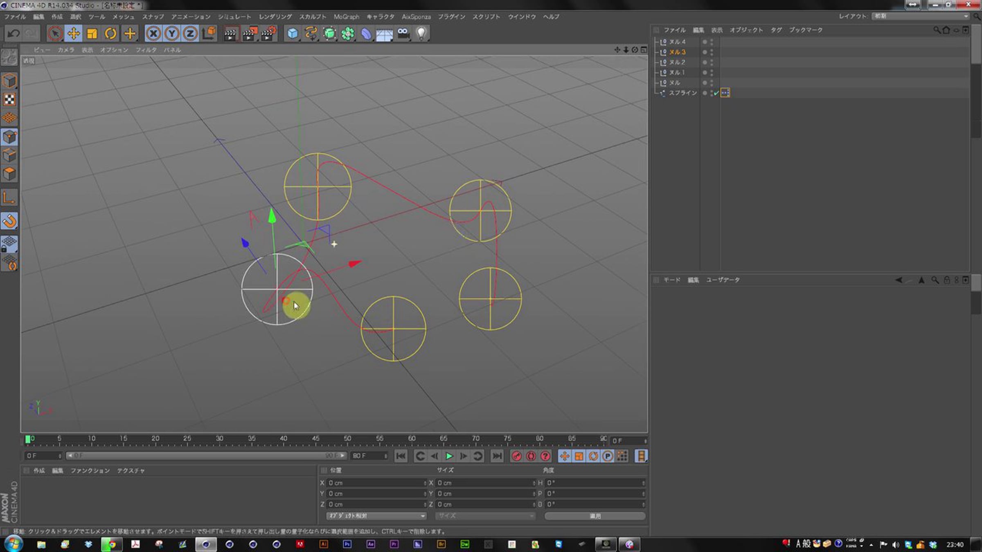The width and height of the screenshot is (982, 552).
Task: Enable Axis mode L-shaped icon
Action: tap(9, 198)
